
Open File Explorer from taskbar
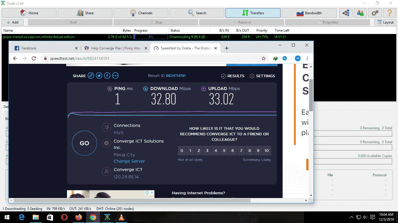tap(36, 217)
